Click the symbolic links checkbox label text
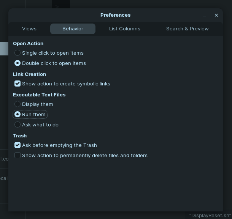Image resolution: width=232 pixels, height=219 pixels. [66, 84]
